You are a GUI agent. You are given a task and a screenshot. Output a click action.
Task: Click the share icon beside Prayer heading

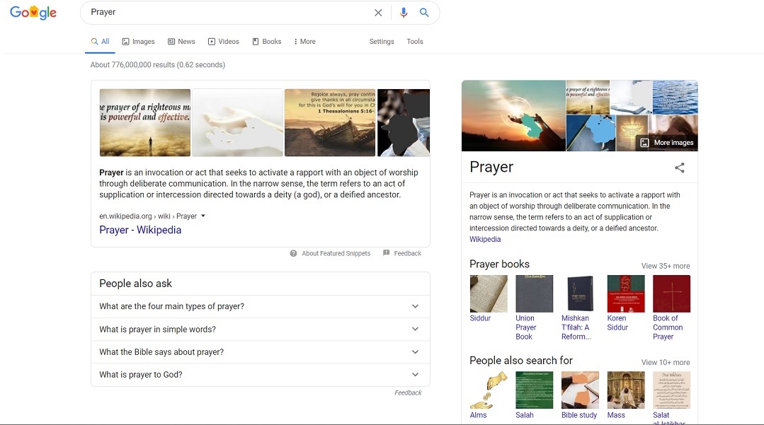[679, 168]
